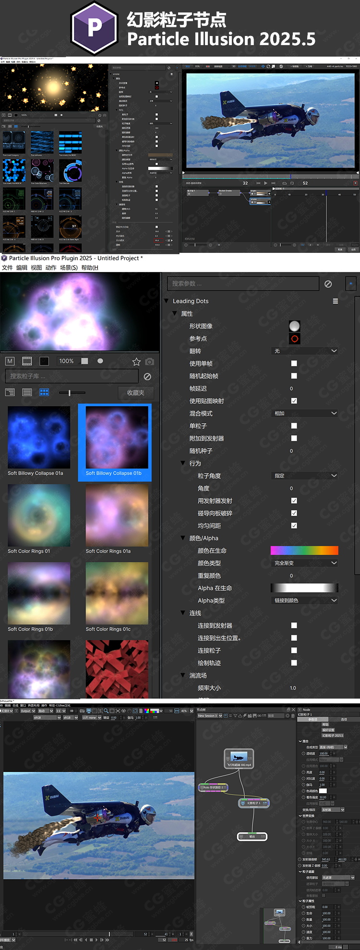The width and height of the screenshot is (360, 950).
Task: Open the Alpha类型 dropdown
Action: [305, 601]
